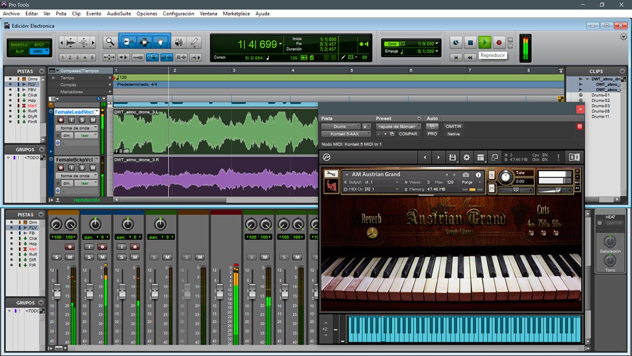Toggle Kontakt instrument solo S button

(x=491, y=175)
